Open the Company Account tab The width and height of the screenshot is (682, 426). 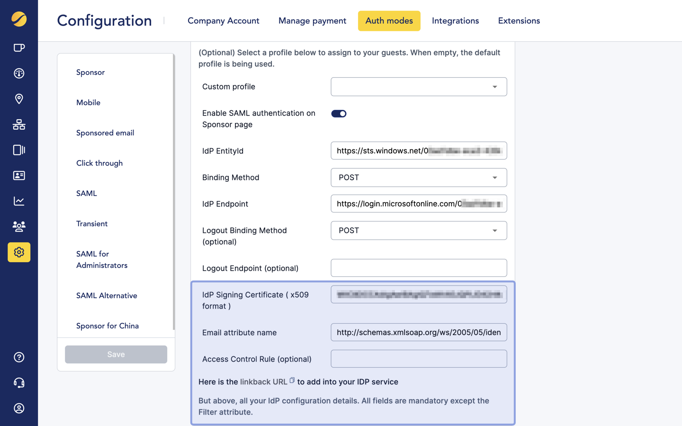tap(223, 21)
